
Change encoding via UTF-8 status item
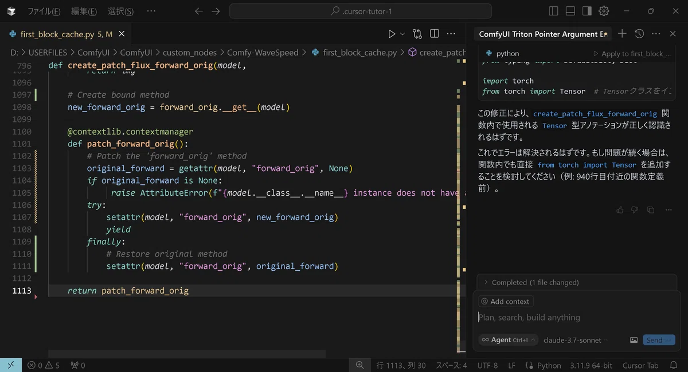[x=487, y=365]
